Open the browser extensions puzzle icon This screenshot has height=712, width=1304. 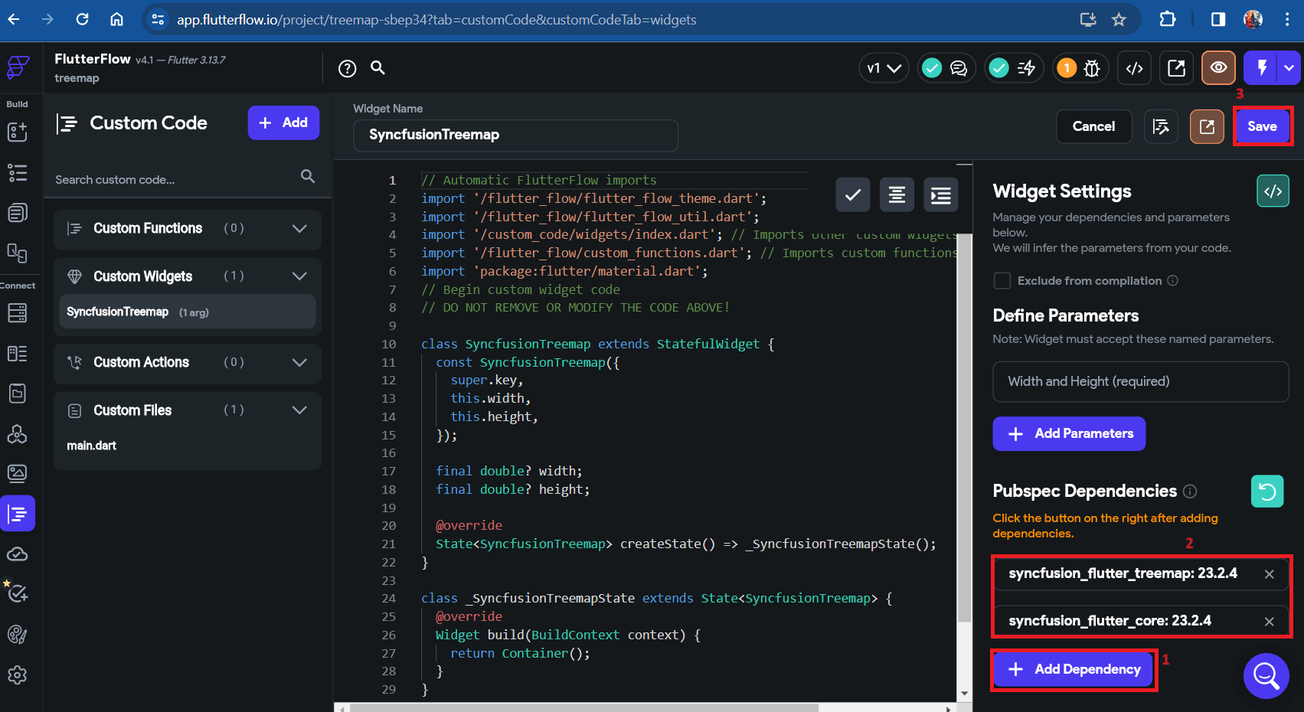[1168, 19]
